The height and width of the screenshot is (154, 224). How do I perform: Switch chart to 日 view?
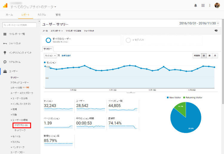pos(204,56)
